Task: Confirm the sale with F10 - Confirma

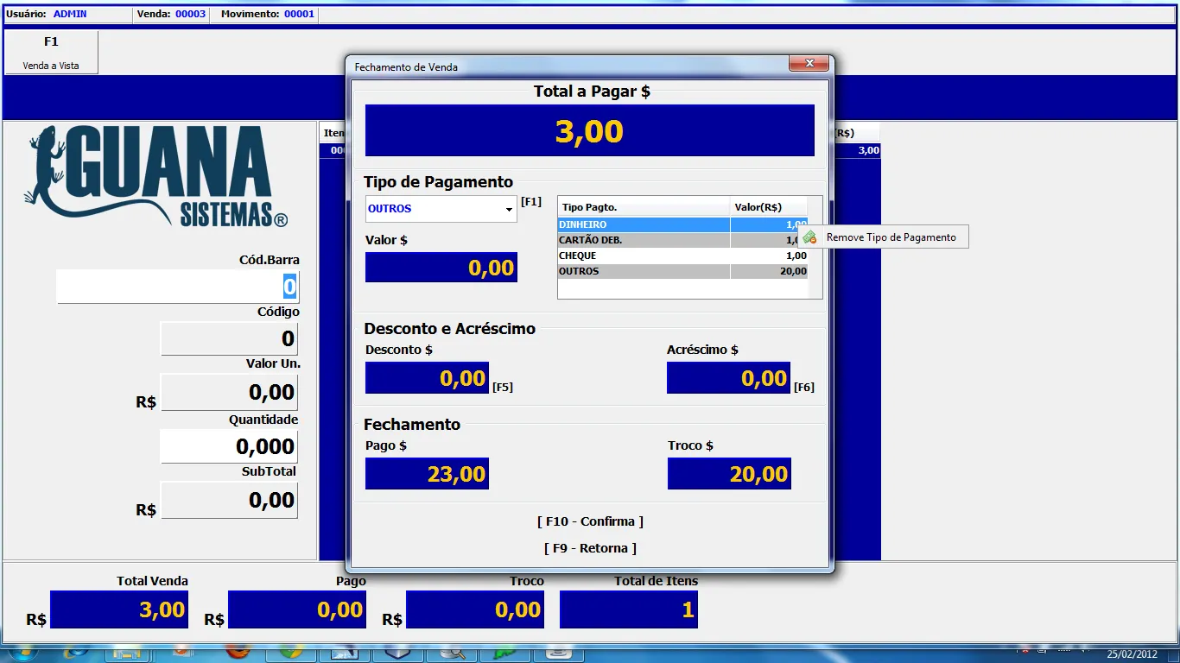Action: pos(590,521)
